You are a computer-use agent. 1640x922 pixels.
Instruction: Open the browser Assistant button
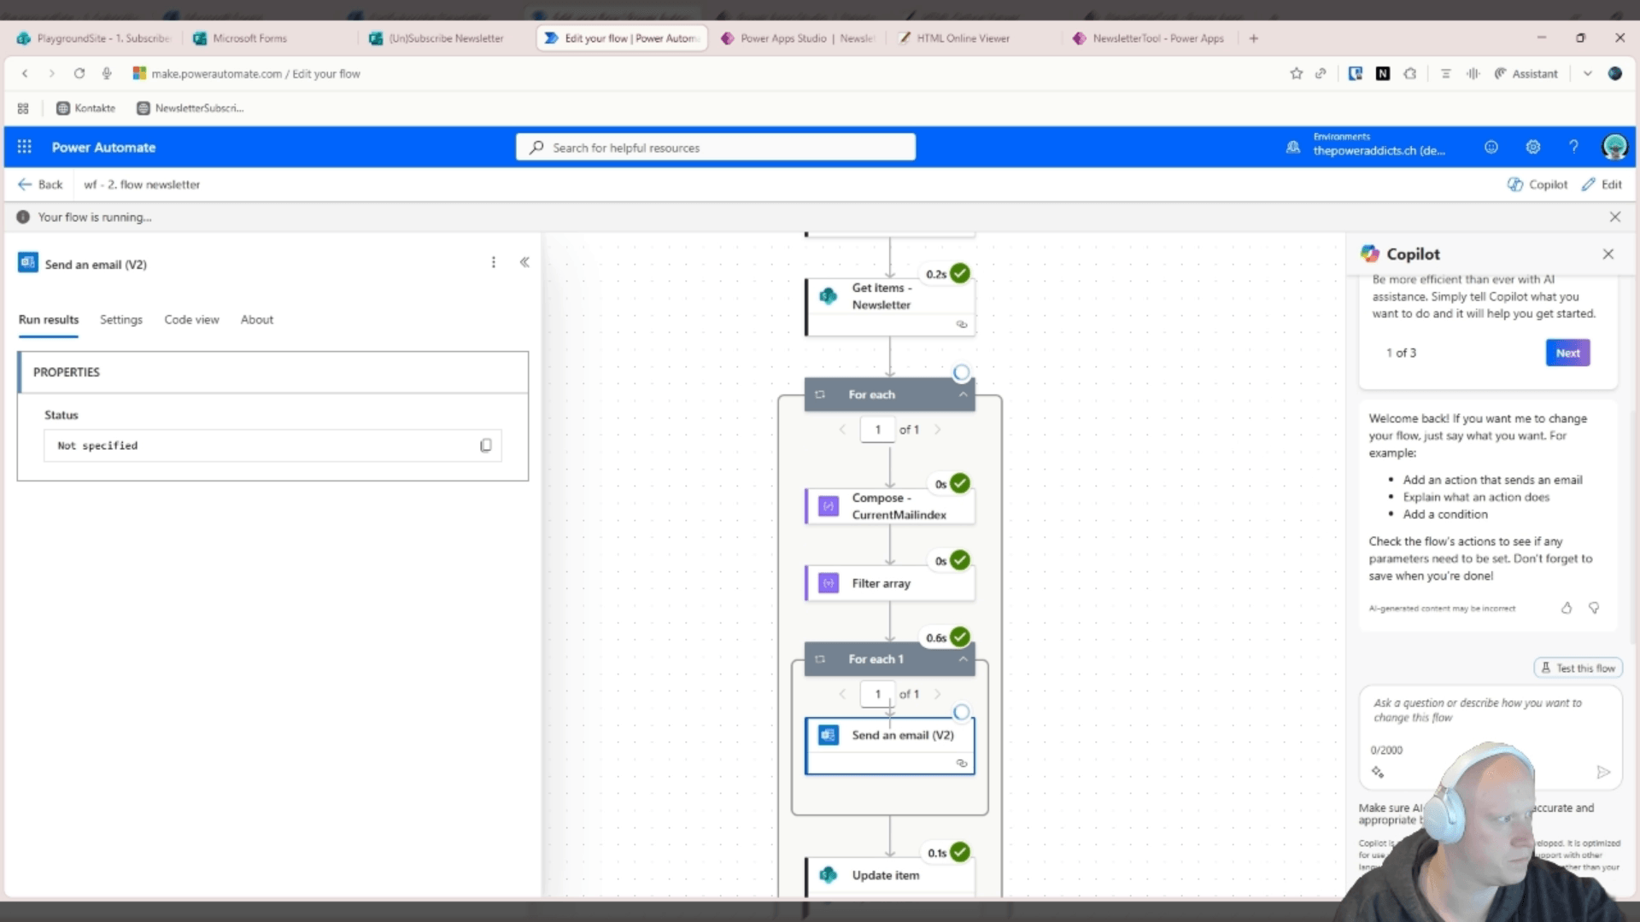tap(1526, 73)
